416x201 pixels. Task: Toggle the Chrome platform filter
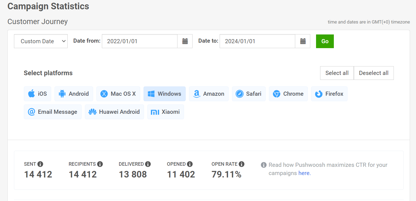click(288, 94)
